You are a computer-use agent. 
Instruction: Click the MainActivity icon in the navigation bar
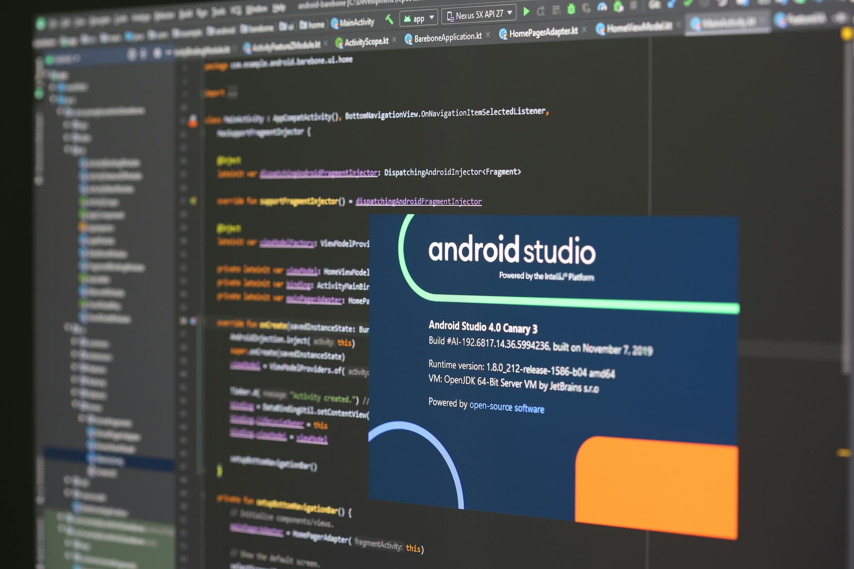point(334,22)
